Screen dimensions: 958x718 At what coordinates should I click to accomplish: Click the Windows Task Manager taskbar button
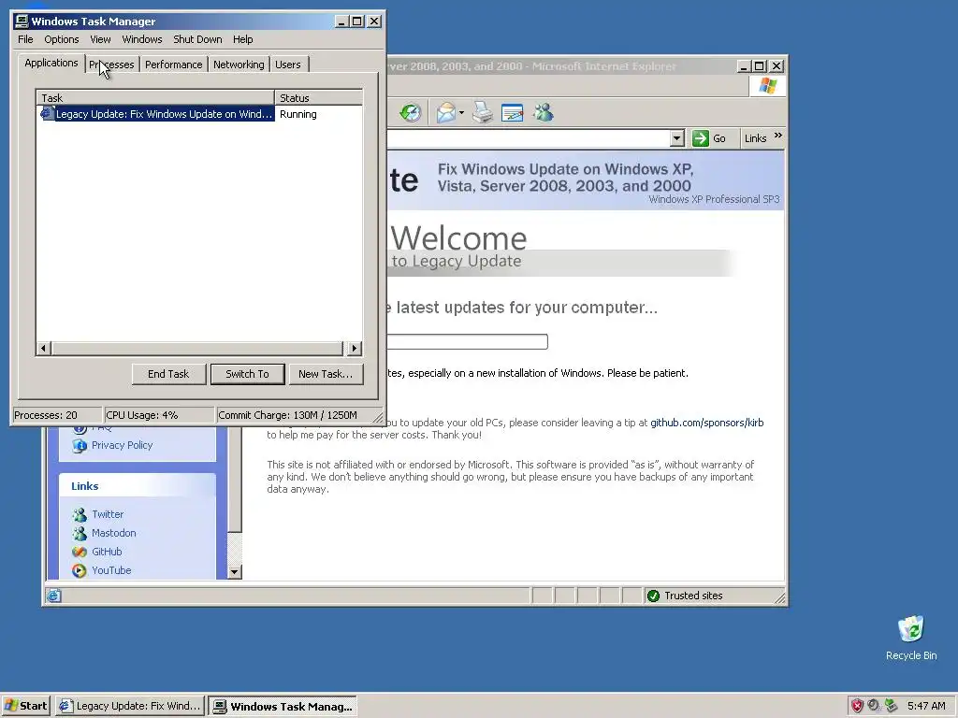tap(283, 707)
